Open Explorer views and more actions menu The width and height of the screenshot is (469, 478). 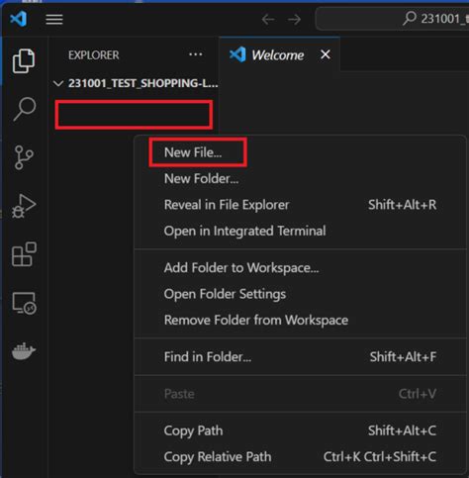tap(196, 54)
